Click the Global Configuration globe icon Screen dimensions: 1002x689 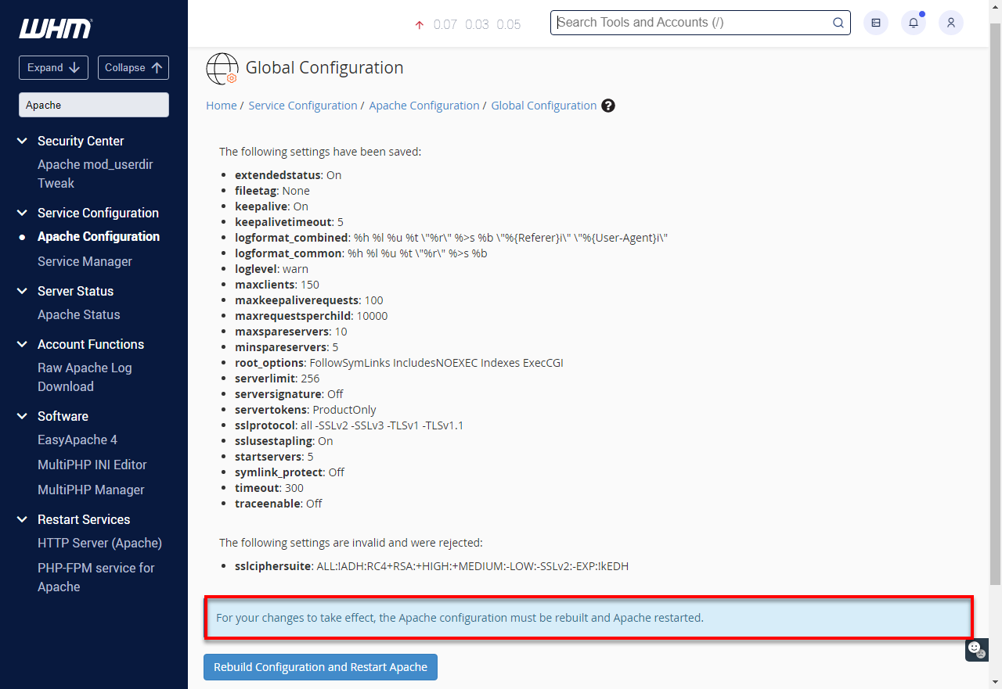[222, 69]
